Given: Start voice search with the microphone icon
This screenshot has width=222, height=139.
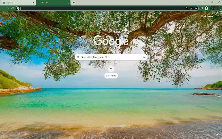Looking at the screenshot, I should click(x=144, y=57).
